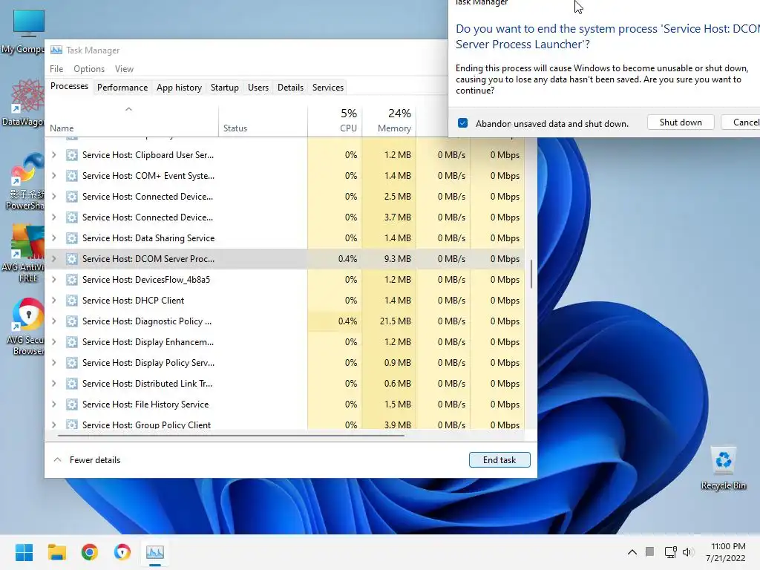The image size is (760, 570).
Task: Click the Task Manager title bar icon
Action: (56, 50)
